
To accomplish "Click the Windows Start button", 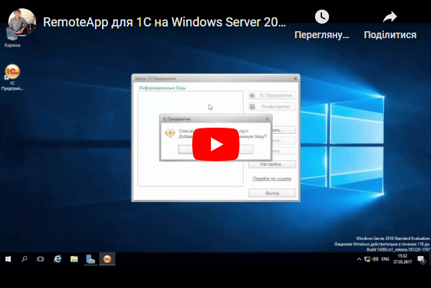I will click(x=8, y=259).
